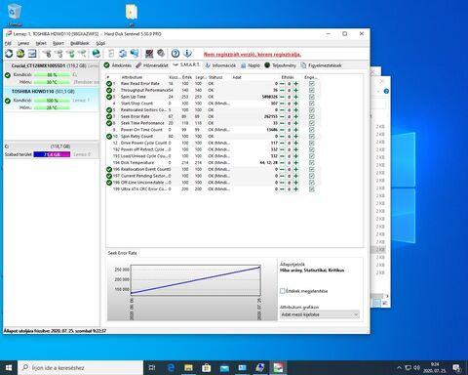
Task: Open the Lemez menu
Action: click(x=23, y=43)
